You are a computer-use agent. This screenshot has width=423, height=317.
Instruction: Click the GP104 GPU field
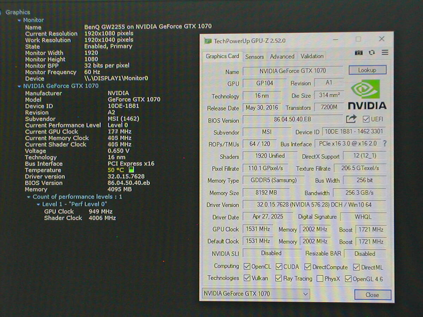point(264,83)
